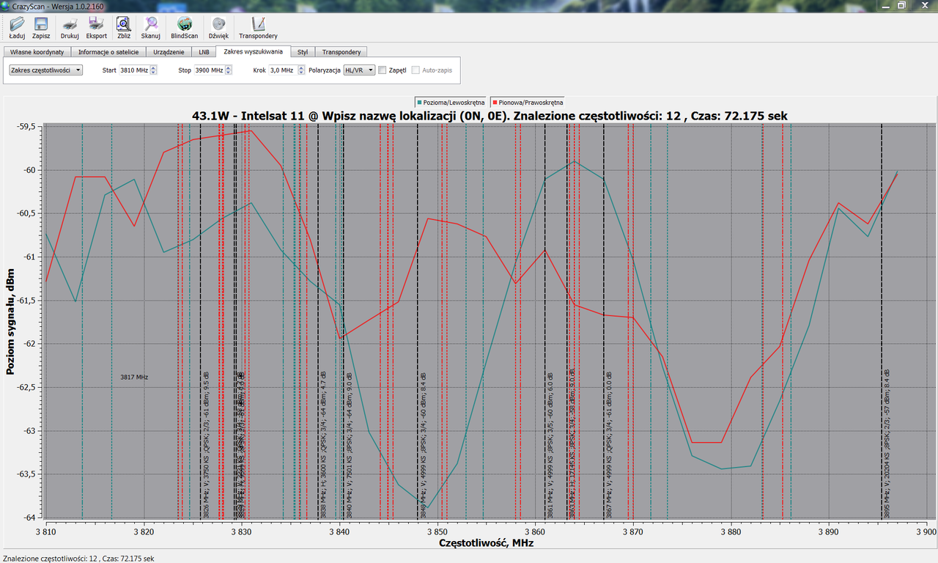
Task: Click the Krok step field 3,0 MHz
Action: [282, 70]
